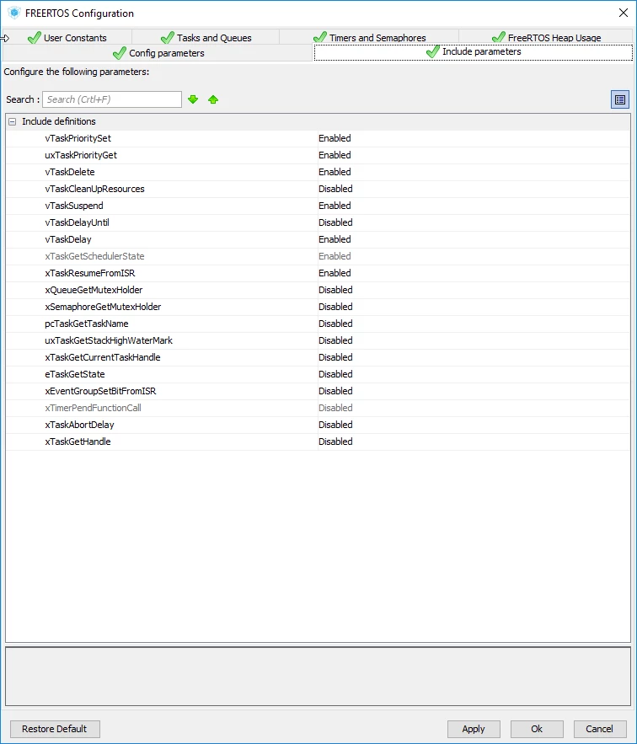Select the xTaskResumeFromISR parameter name

click(x=89, y=273)
